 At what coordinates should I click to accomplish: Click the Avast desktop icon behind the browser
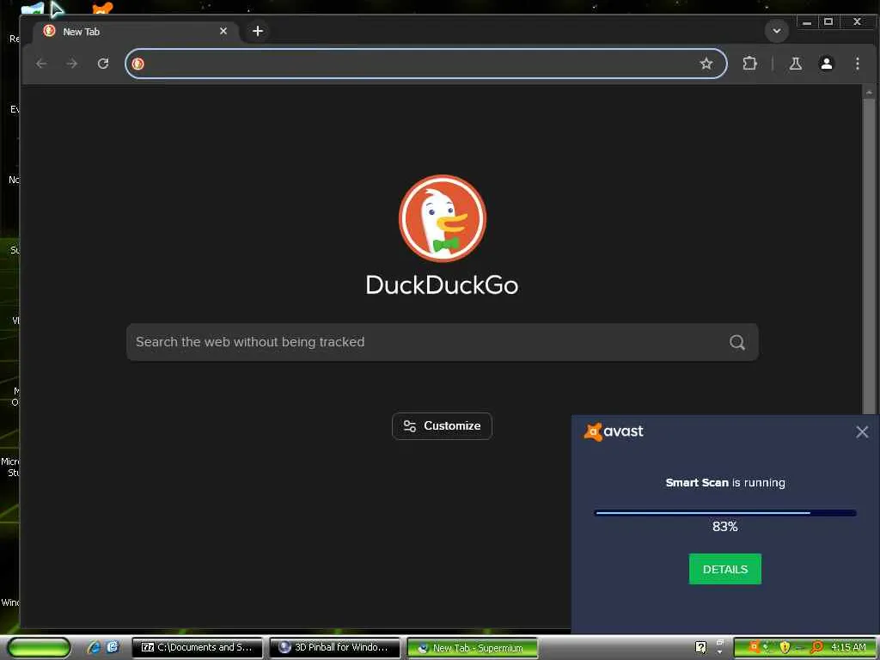pos(101,8)
